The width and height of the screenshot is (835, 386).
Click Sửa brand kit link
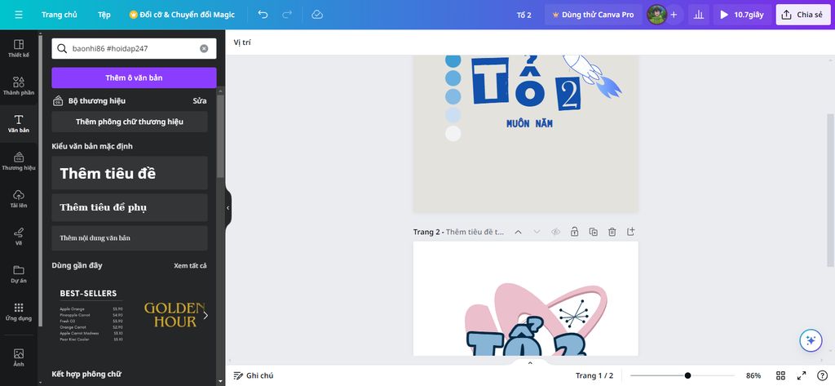coord(200,100)
